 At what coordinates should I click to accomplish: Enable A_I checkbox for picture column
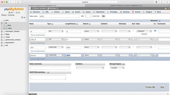tap(155, 55)
